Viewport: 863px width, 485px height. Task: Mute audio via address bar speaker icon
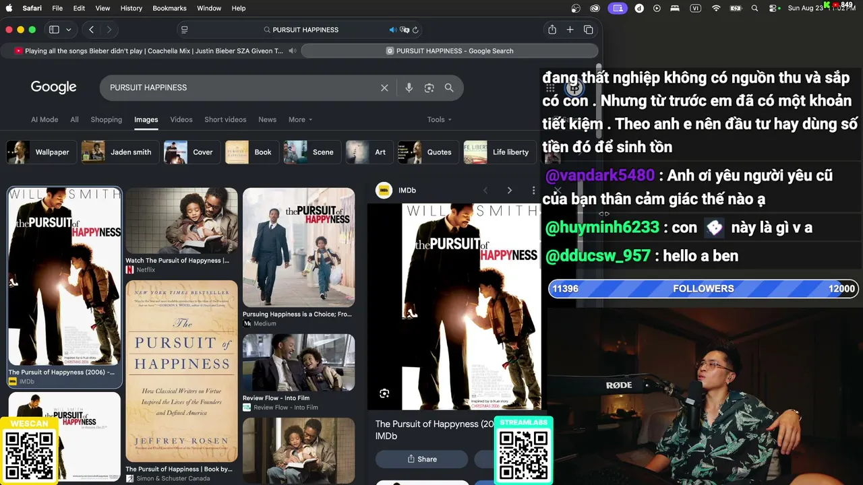pos(392,30)
